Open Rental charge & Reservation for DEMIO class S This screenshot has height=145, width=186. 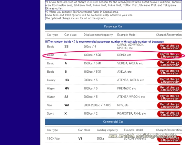169,55
